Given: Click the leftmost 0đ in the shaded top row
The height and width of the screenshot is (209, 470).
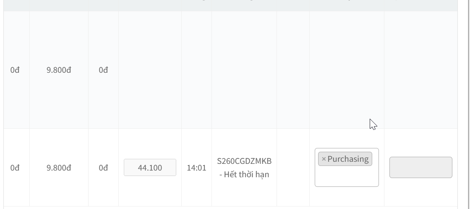Looking at the screenshot, I should coord(15,70).
